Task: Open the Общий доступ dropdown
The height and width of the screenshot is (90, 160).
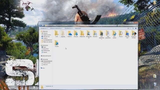Action: click(68, 28)
